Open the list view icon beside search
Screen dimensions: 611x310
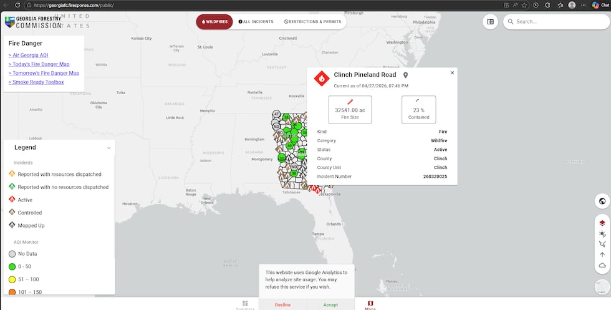(490, 21)
